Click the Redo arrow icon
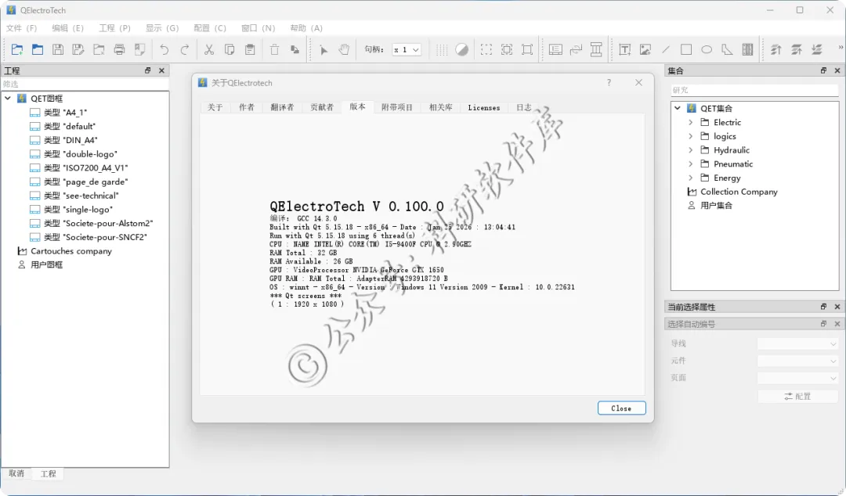This screenshot has width=846, height=496. [x=185, y=49]
